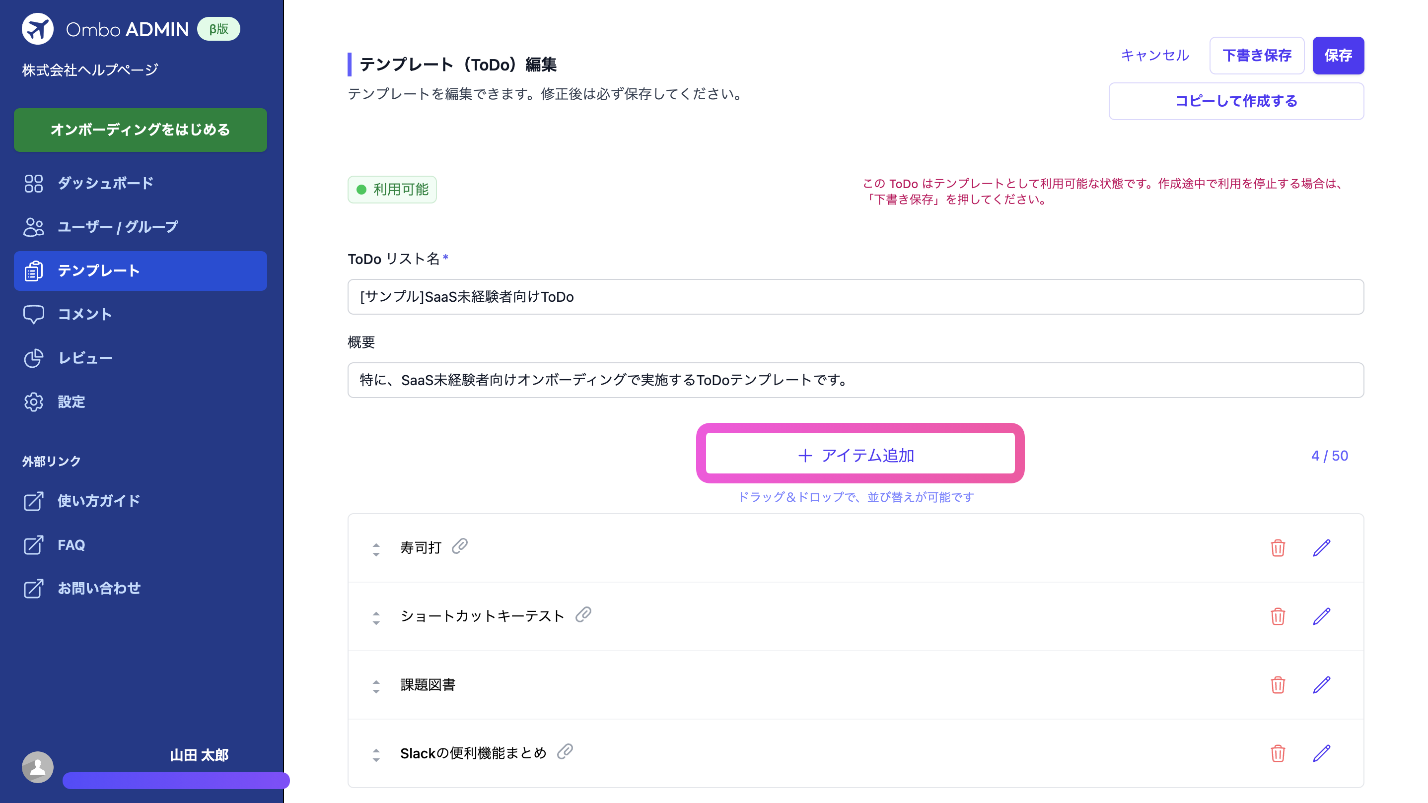This screenshot has width=1428, height=803.
Task: Open the 設定 menu item
Action: tap(140, 402)
